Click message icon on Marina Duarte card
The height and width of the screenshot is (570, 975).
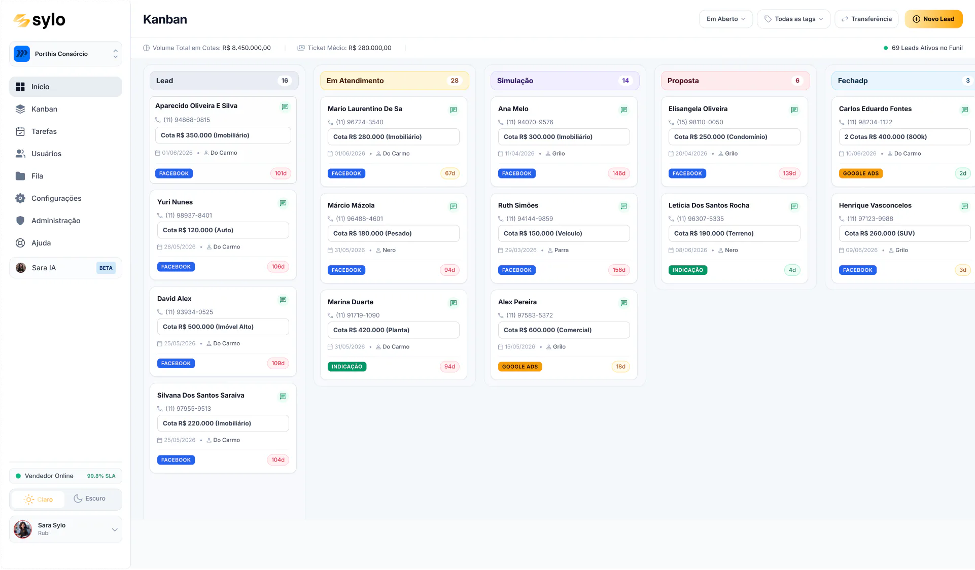(454, 303)
